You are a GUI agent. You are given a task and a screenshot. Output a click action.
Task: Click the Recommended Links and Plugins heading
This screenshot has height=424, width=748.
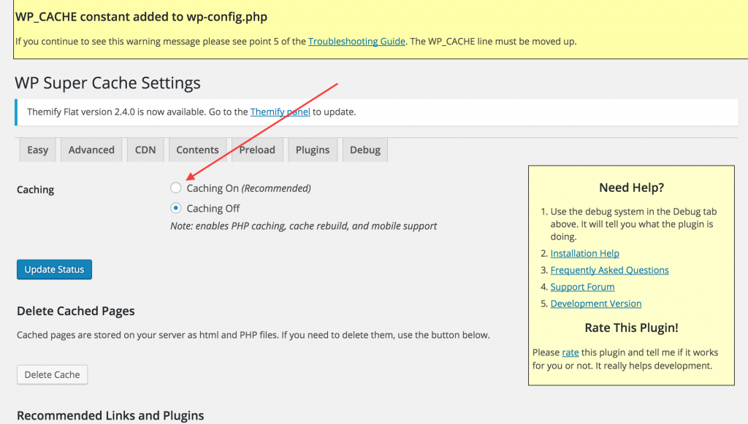pyautogui.click(x=110, y=415)
